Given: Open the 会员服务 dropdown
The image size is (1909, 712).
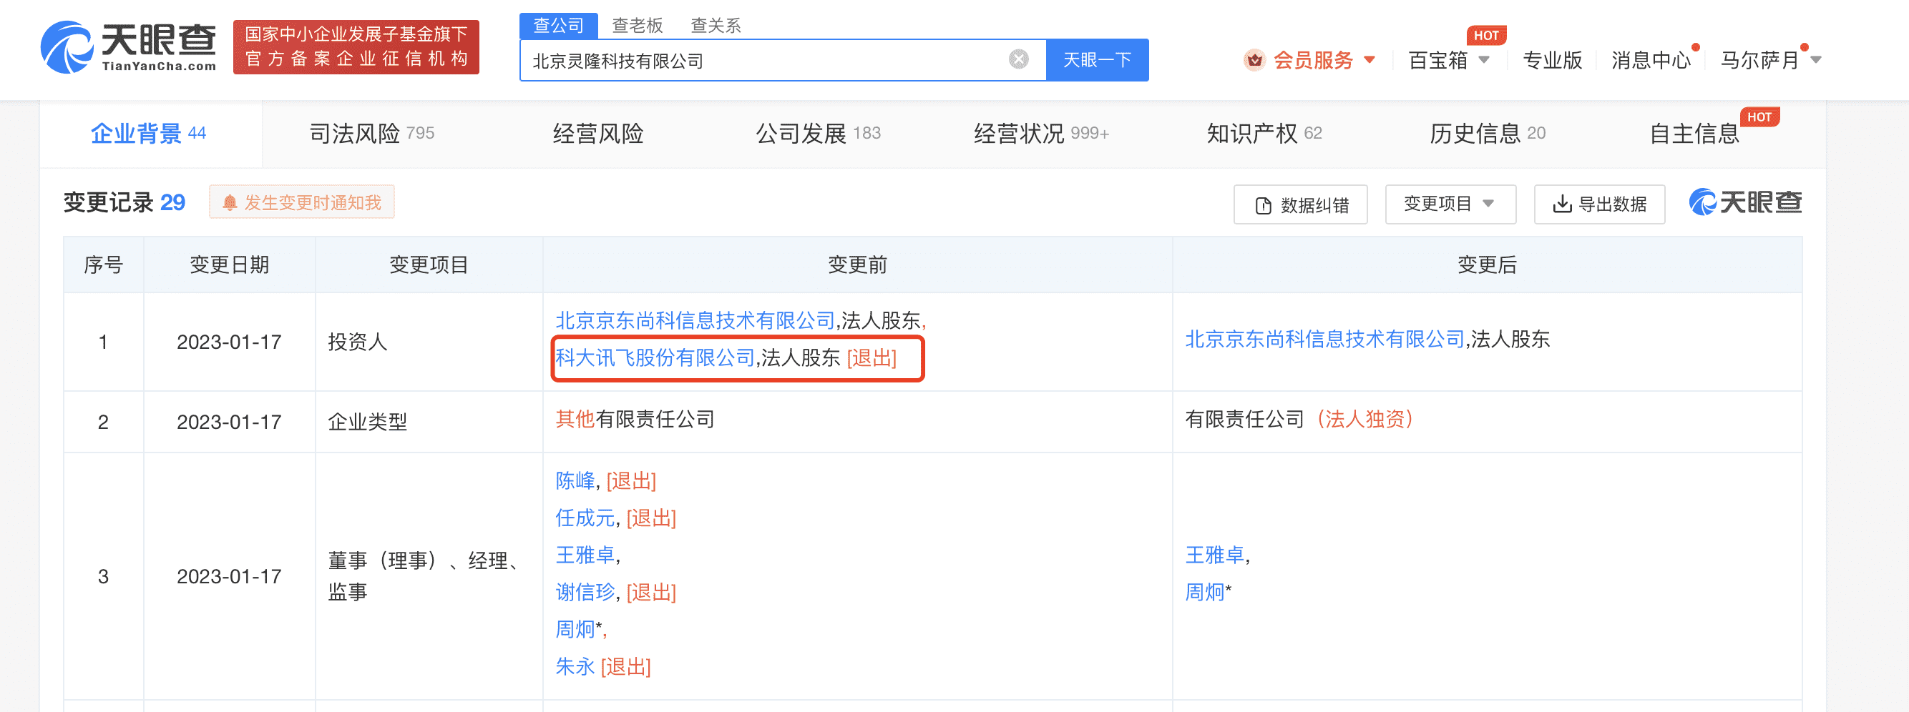Looking at the screenshot, I should 1319,60.
